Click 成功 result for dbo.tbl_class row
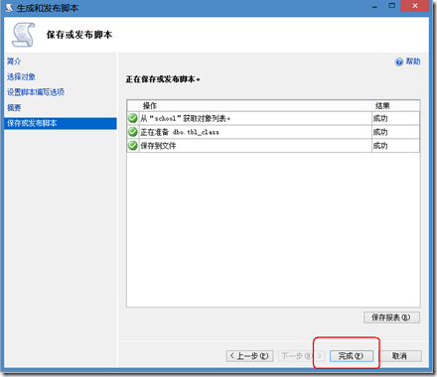The image size is (437, 377). pos(380,132)
